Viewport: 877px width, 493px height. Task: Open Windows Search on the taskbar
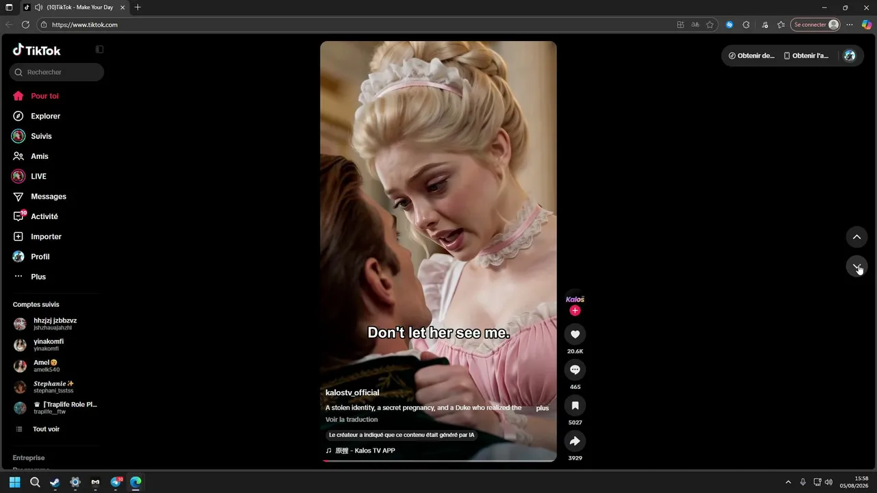[x=35, y=482]
